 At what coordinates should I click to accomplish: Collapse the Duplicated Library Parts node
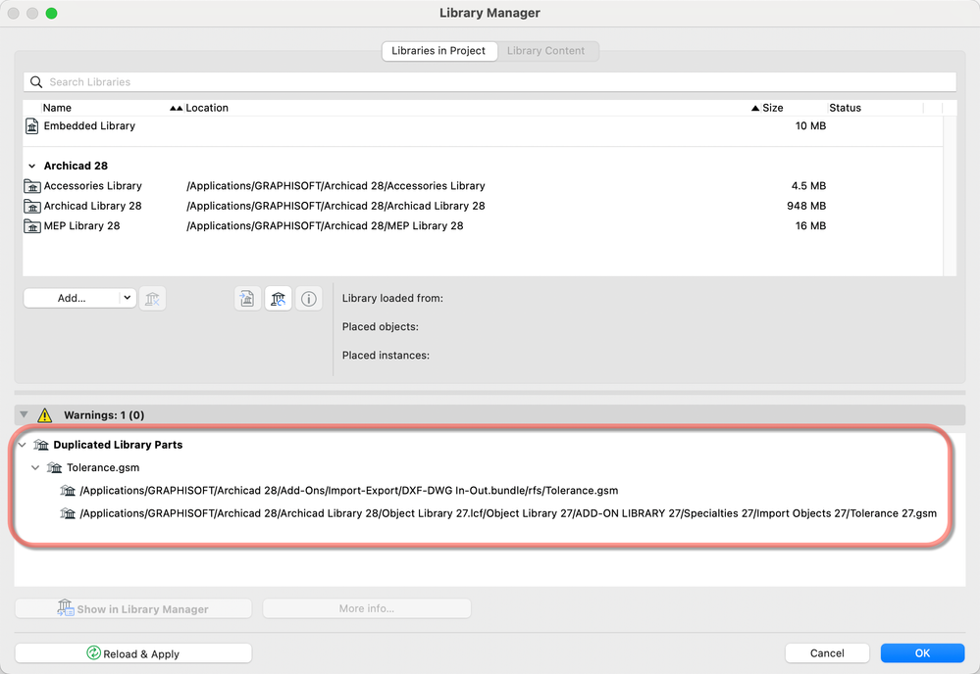pos(23,445)
